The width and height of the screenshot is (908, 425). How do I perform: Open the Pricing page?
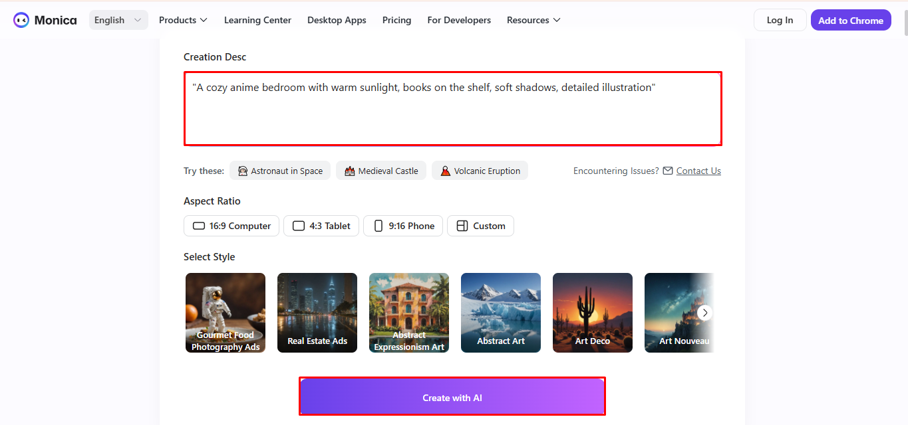point(396,21)
